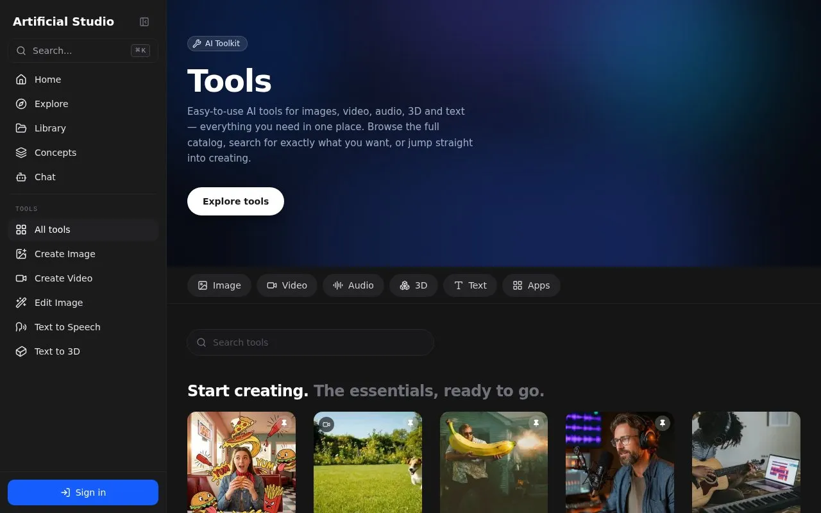
Task: Click the pin icon on the dog card
Action: [x=410, y=423]
